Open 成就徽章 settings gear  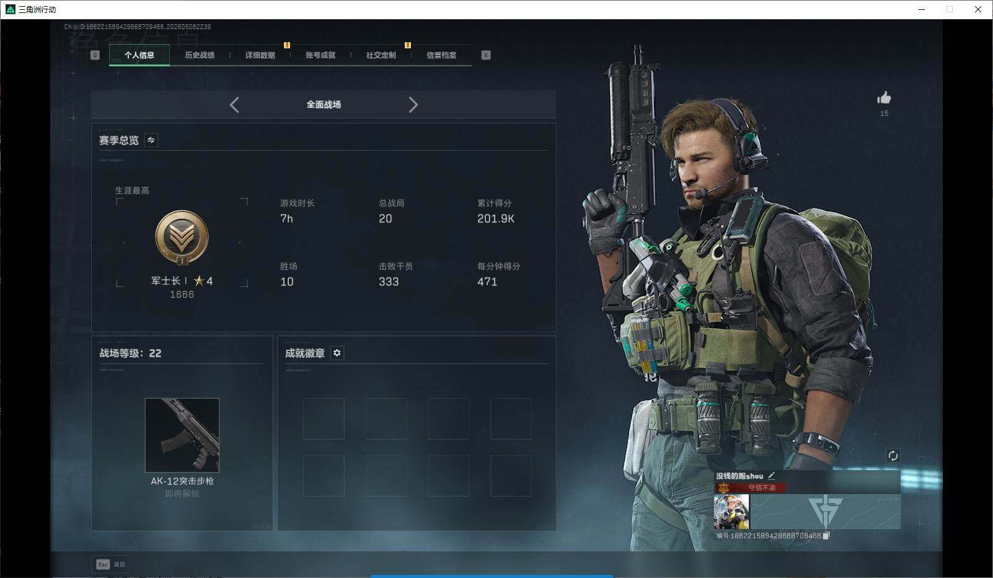337,353
